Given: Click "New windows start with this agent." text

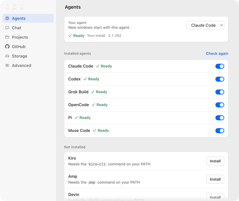Looking at the screenshot, I should tap(99, 28).
